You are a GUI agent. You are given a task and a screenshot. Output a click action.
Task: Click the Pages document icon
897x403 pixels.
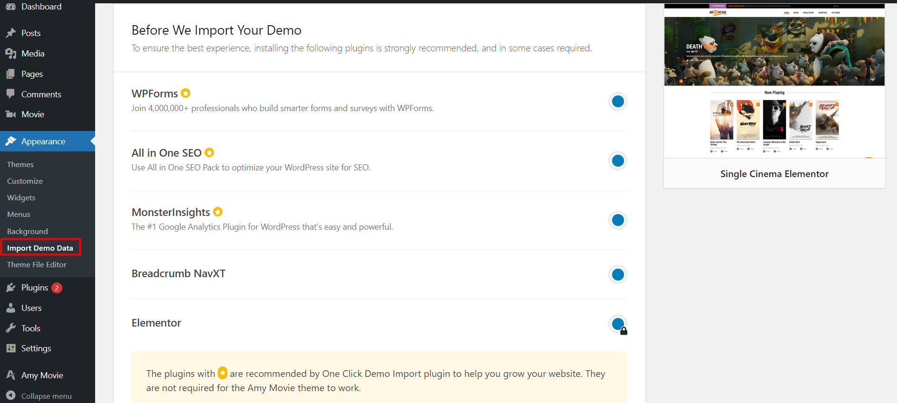click(10, 74)
